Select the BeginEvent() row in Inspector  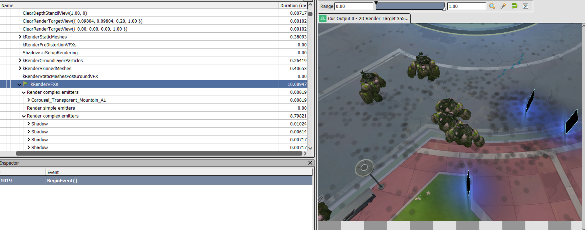157,180
